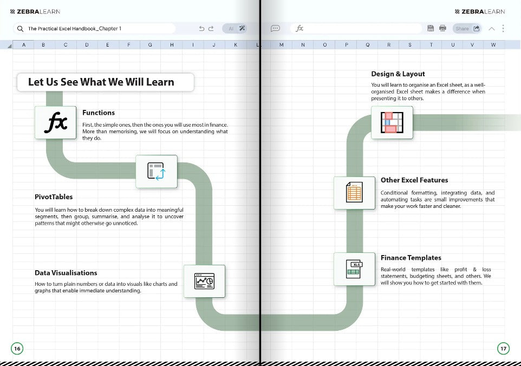Click the "PivotTables" heading
This screenshot has width=521, height=366.
pyautogui.click(x=54, y=197)
